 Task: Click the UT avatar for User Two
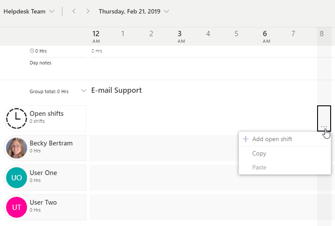pos(17,207)
